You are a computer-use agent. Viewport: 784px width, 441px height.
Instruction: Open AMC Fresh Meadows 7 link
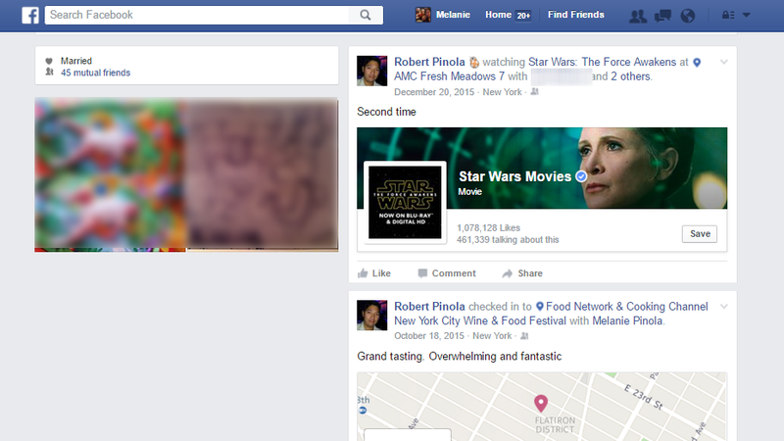[x=449, y=76]
